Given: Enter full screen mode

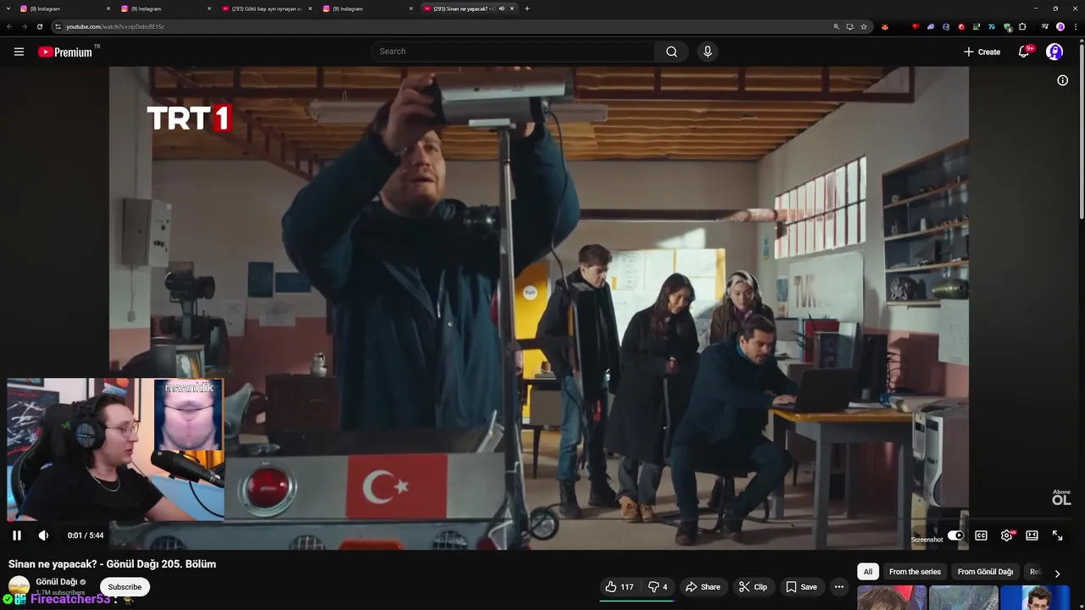Looking at the screenshot, I should [1057, 535].
